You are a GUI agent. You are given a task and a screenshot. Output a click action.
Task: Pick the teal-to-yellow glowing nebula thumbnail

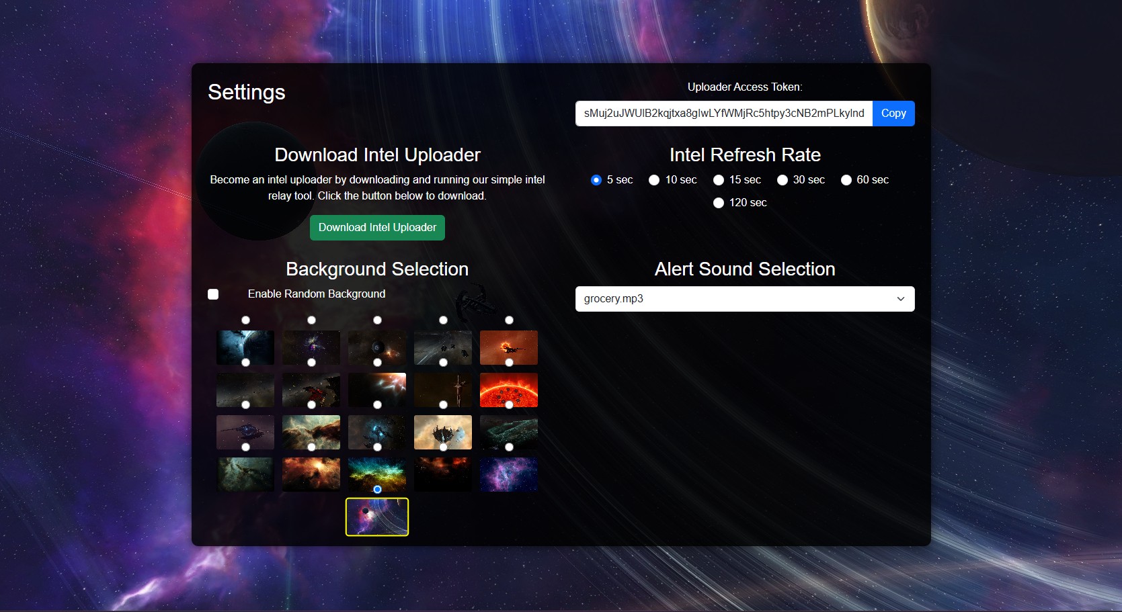coord(377,474)
